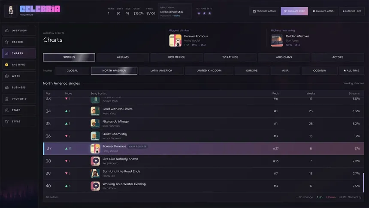Click the Peak column header
This screenshot has width=369, height=208.
point(275,93)
